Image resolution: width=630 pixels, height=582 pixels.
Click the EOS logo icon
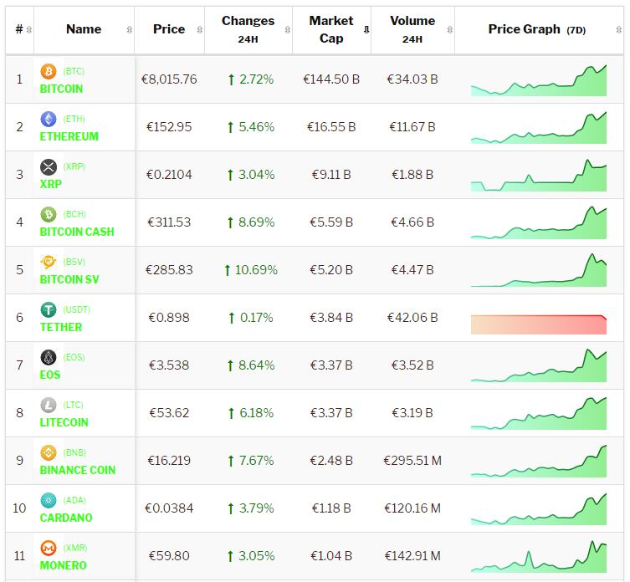coord(49,358)
